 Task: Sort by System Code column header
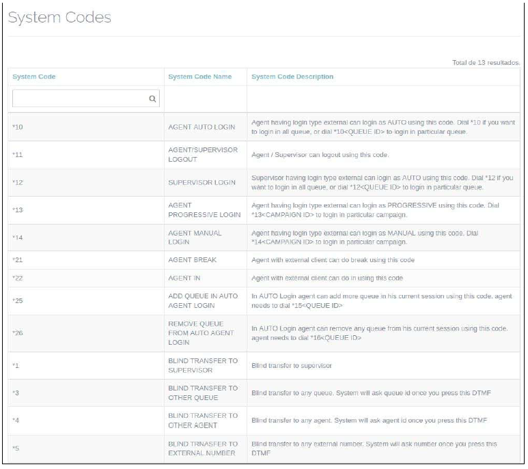[34, 76]
